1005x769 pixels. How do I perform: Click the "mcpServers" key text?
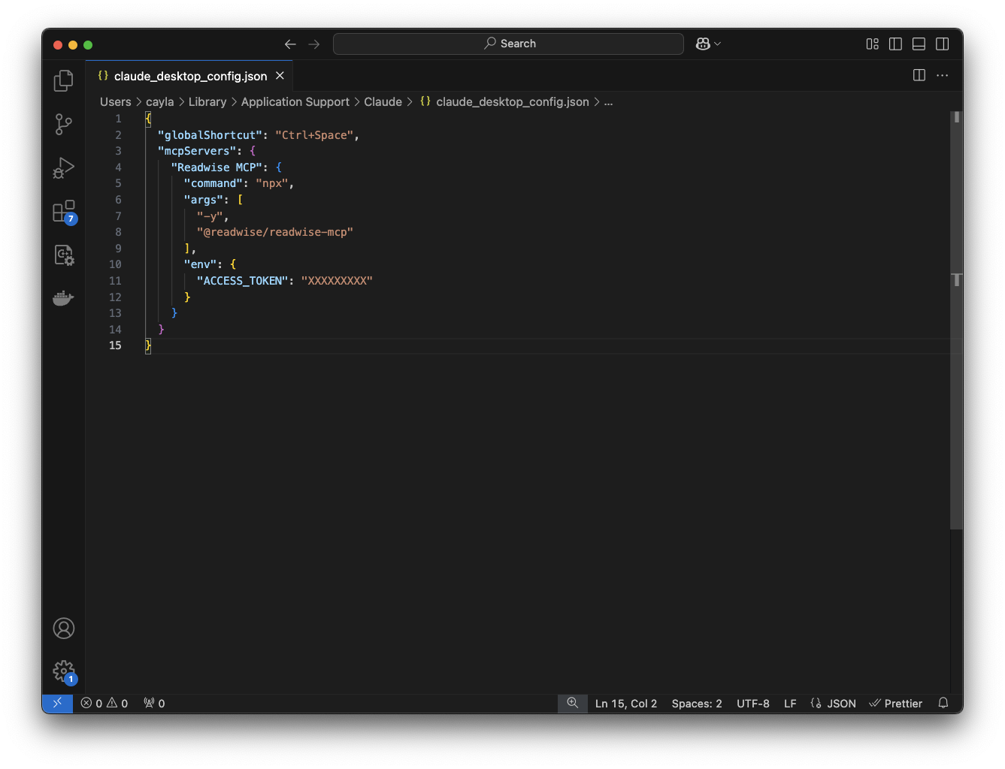(197, 151)
